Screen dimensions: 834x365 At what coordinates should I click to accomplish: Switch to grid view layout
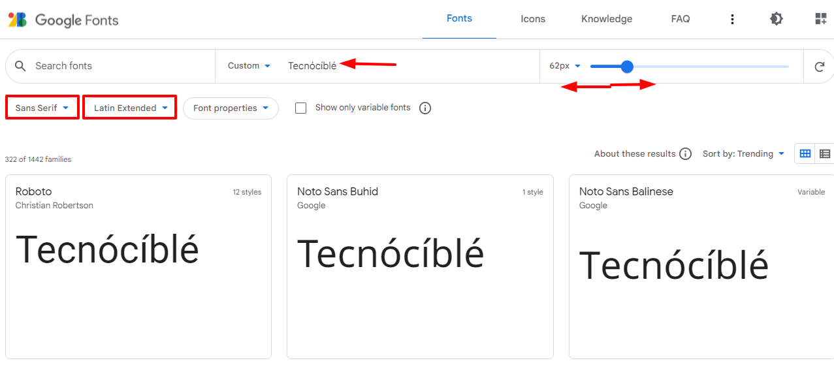pyautogui.click(x=805, y=154)
